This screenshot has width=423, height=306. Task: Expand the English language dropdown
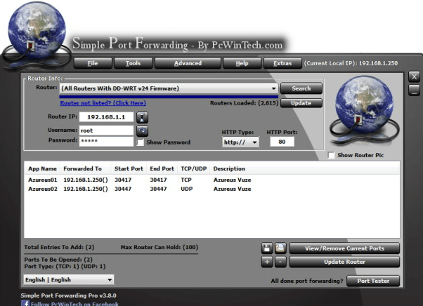pos(69,279)
